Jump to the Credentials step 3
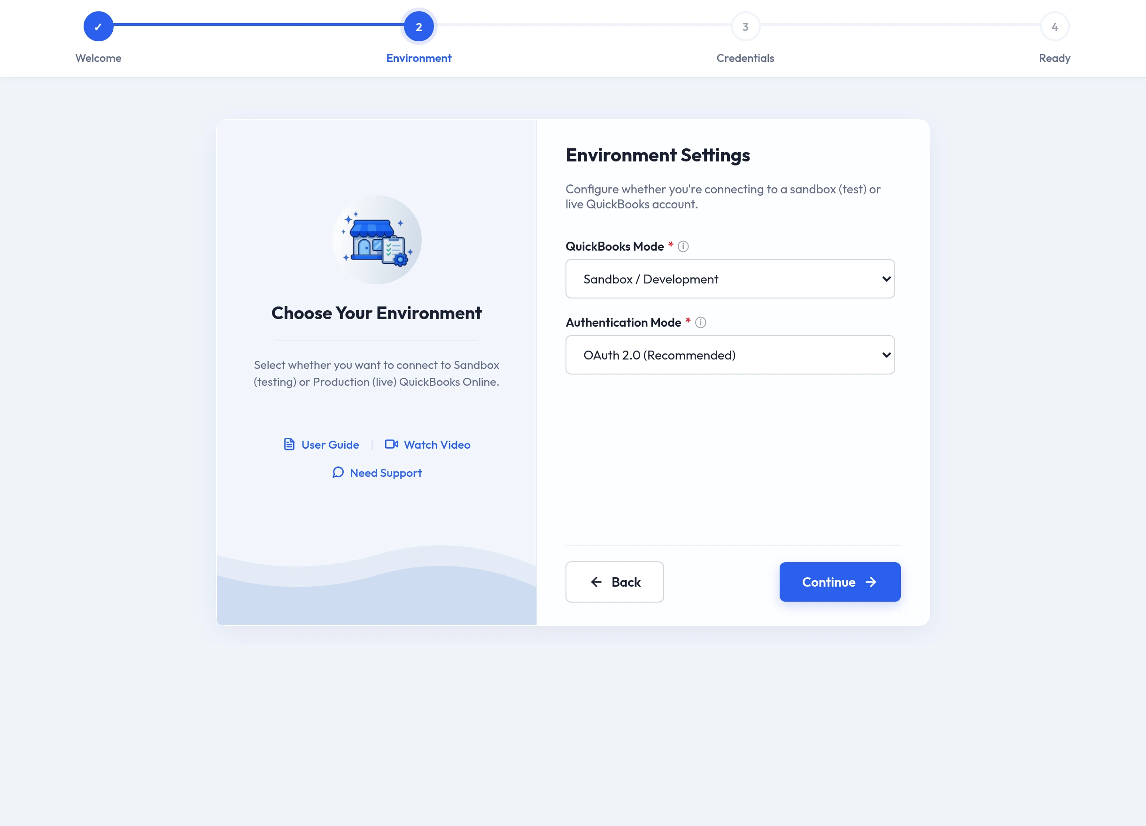The height and width of the screenshot is (826, 1146). click(745, 27)
